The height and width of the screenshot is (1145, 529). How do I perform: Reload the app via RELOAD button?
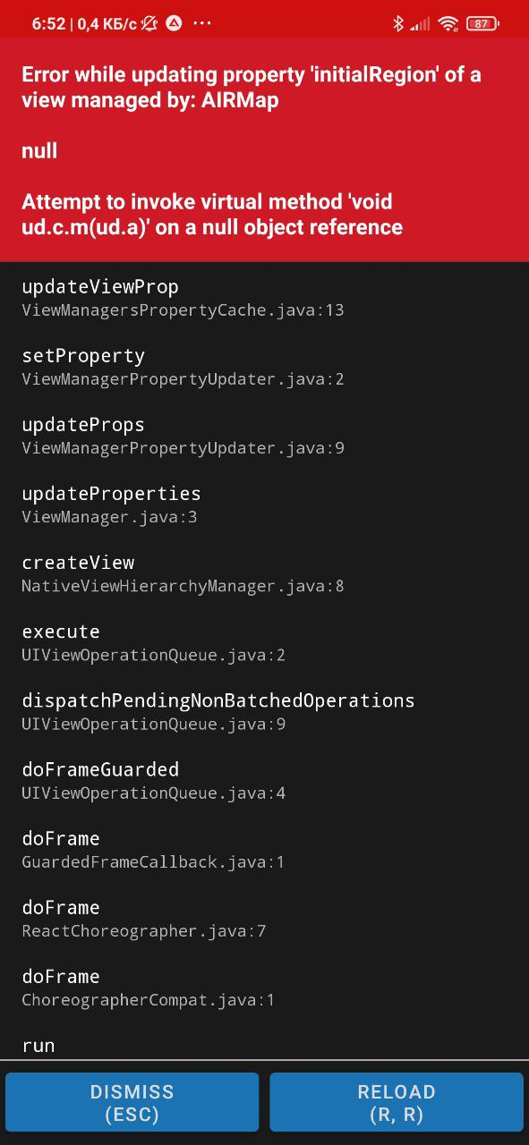coord(397,1101)
